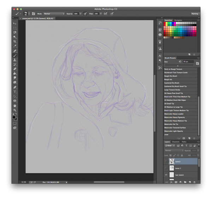Select the Hand tool
This screenshot has width=212, height=199.
[x=15, y=105]
